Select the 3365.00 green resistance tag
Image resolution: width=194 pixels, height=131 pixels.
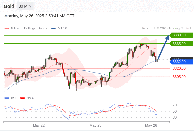coord(181,44)
